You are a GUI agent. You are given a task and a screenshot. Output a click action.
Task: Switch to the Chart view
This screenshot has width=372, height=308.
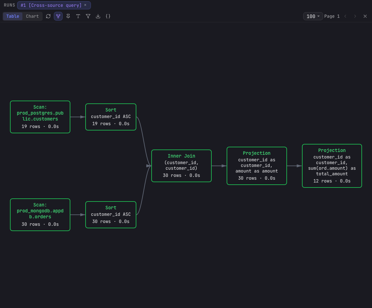click(x=32, y=16)
